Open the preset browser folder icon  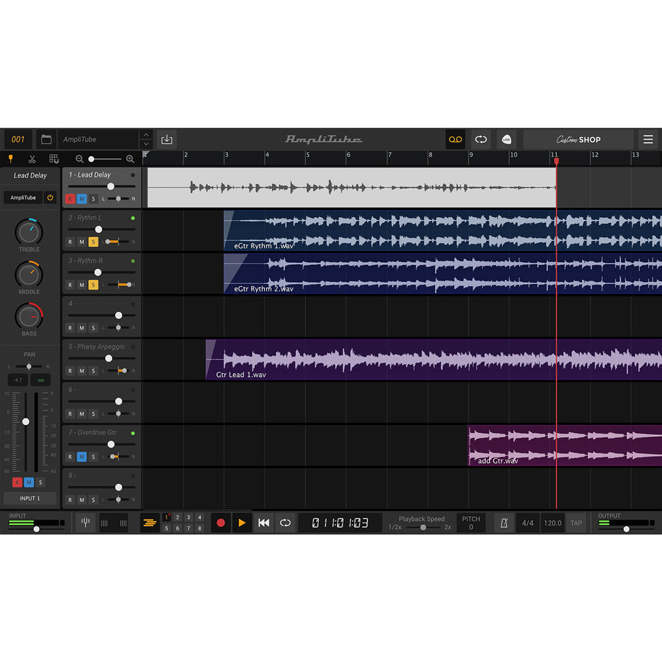click(46, 140)
